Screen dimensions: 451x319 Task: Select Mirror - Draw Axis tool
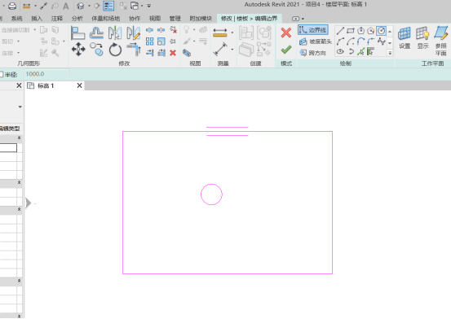[134, 33]
